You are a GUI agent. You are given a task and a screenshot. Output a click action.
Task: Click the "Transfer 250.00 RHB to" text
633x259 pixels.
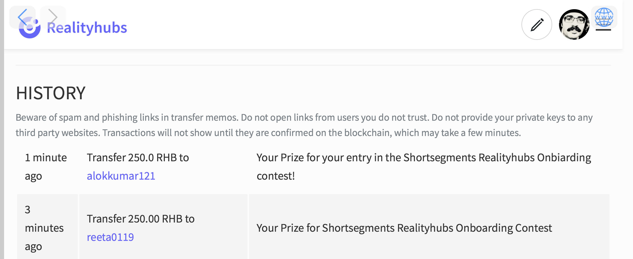click(x=141, y=219)
